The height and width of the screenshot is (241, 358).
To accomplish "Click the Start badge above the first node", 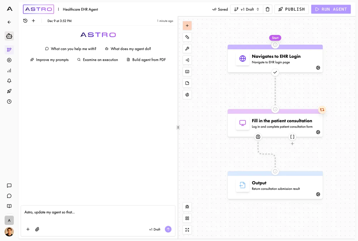I will pos(275,38).
